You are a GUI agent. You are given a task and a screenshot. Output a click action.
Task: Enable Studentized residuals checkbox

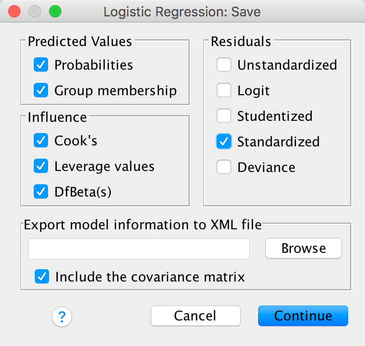[223, 116]
